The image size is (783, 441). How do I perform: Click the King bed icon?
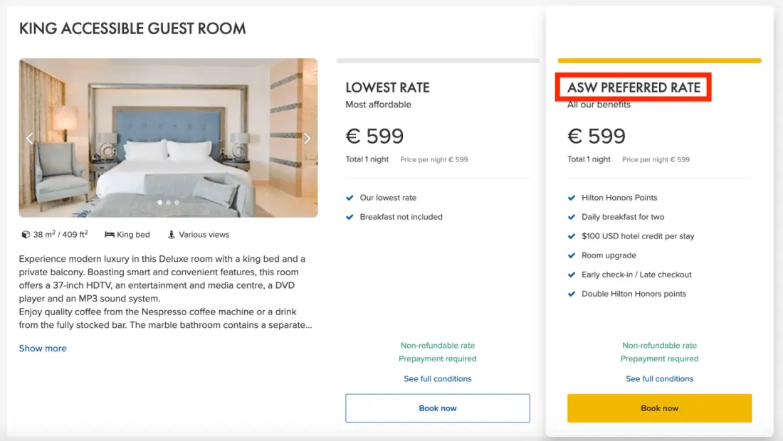point(110,235)
